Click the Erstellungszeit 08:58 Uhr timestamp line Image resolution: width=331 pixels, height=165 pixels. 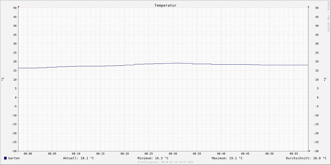(165, 162)
